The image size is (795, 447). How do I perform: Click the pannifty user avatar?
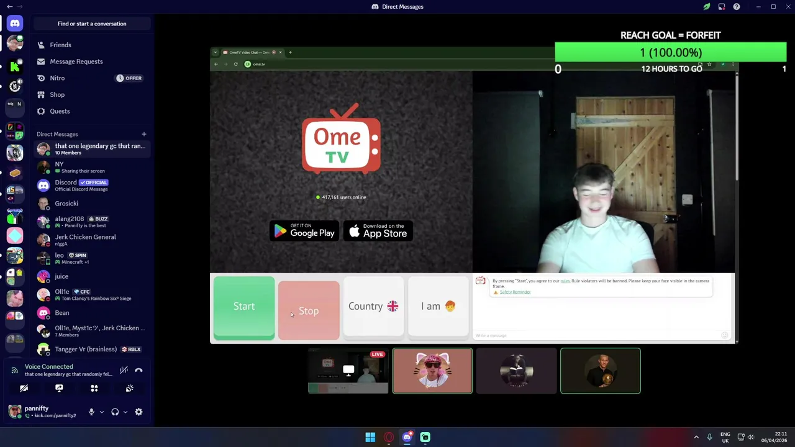[14, 411]
